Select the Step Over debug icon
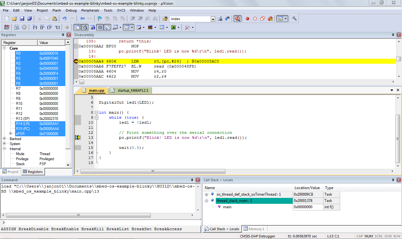The width and height of the screenshot is (402, 239). click(42, 27)
